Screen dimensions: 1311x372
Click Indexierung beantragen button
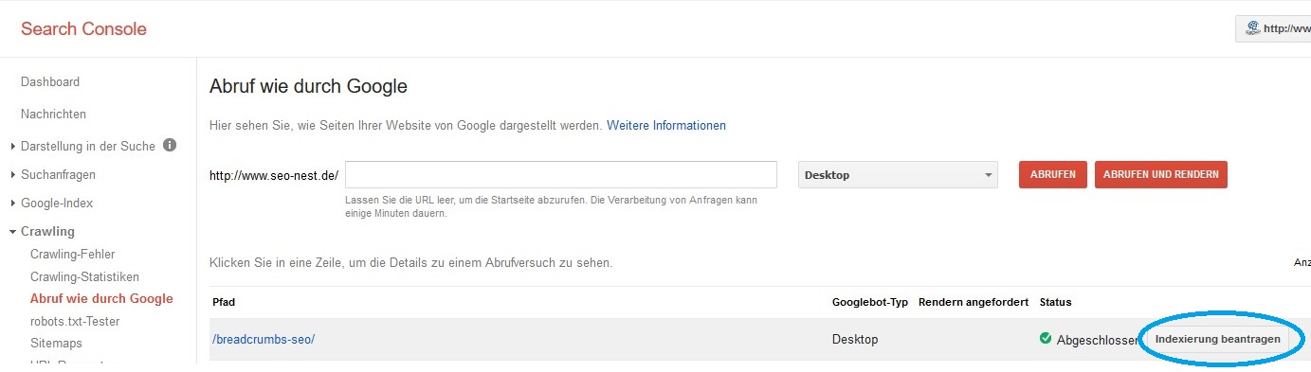pyautogui.click(x=1217, y=339)
